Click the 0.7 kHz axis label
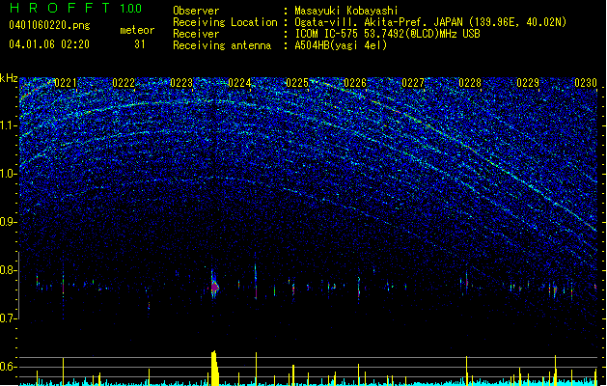The image size is (607, 386). click(x=9, y=318)
